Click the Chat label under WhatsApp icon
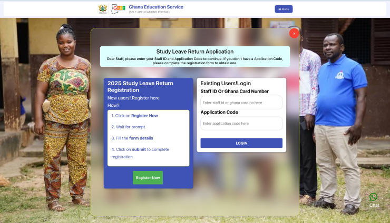Viewport: 390px width, 223px height. pos(374,205)
